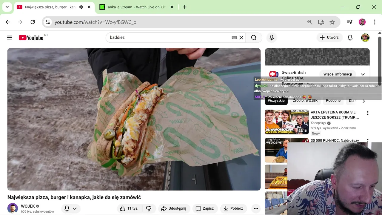Mute the audio on YouTube tab
Viewport: 382px width, 215px height.
[81, 7]
